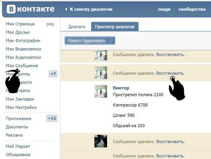Select message text Шланг 590
This screenshot has width=211, height=159.
point(124,115)
